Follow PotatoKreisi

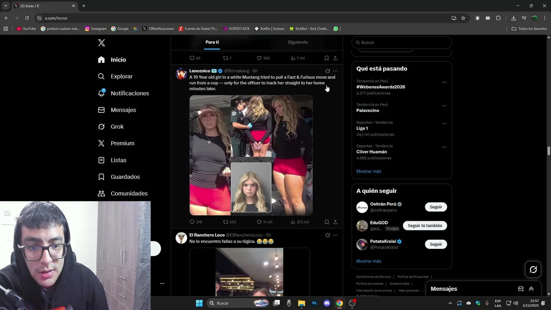coord(436,244)
